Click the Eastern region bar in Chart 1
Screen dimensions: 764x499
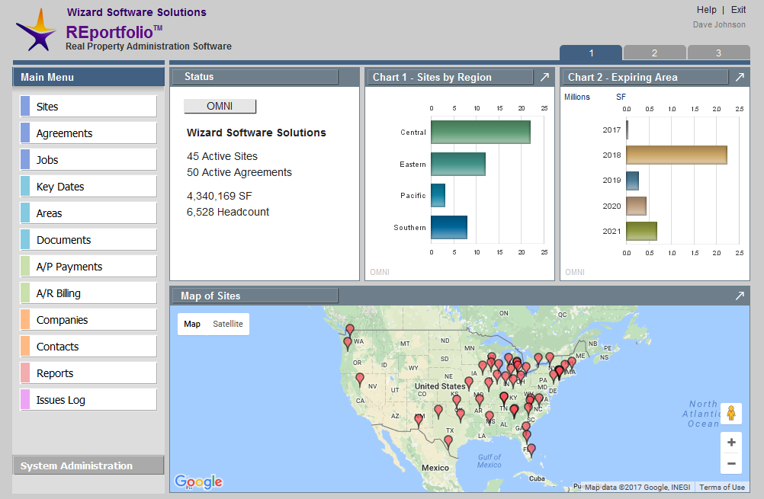click(458, 164)
